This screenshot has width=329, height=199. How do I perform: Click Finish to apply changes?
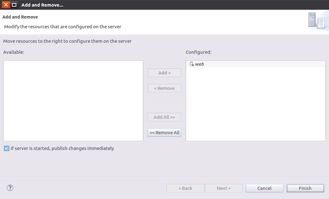(305, 188)
